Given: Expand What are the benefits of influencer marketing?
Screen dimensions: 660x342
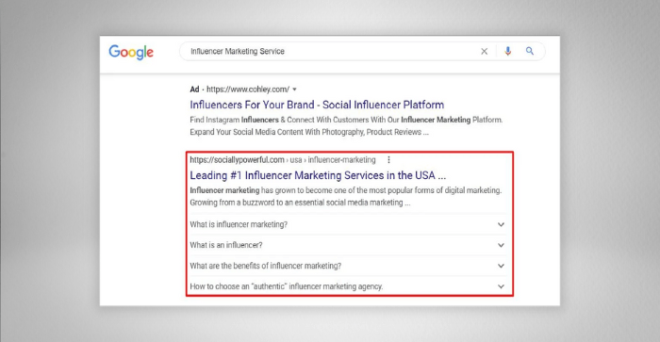Looking at the screenshot, I should coord(347,266).
